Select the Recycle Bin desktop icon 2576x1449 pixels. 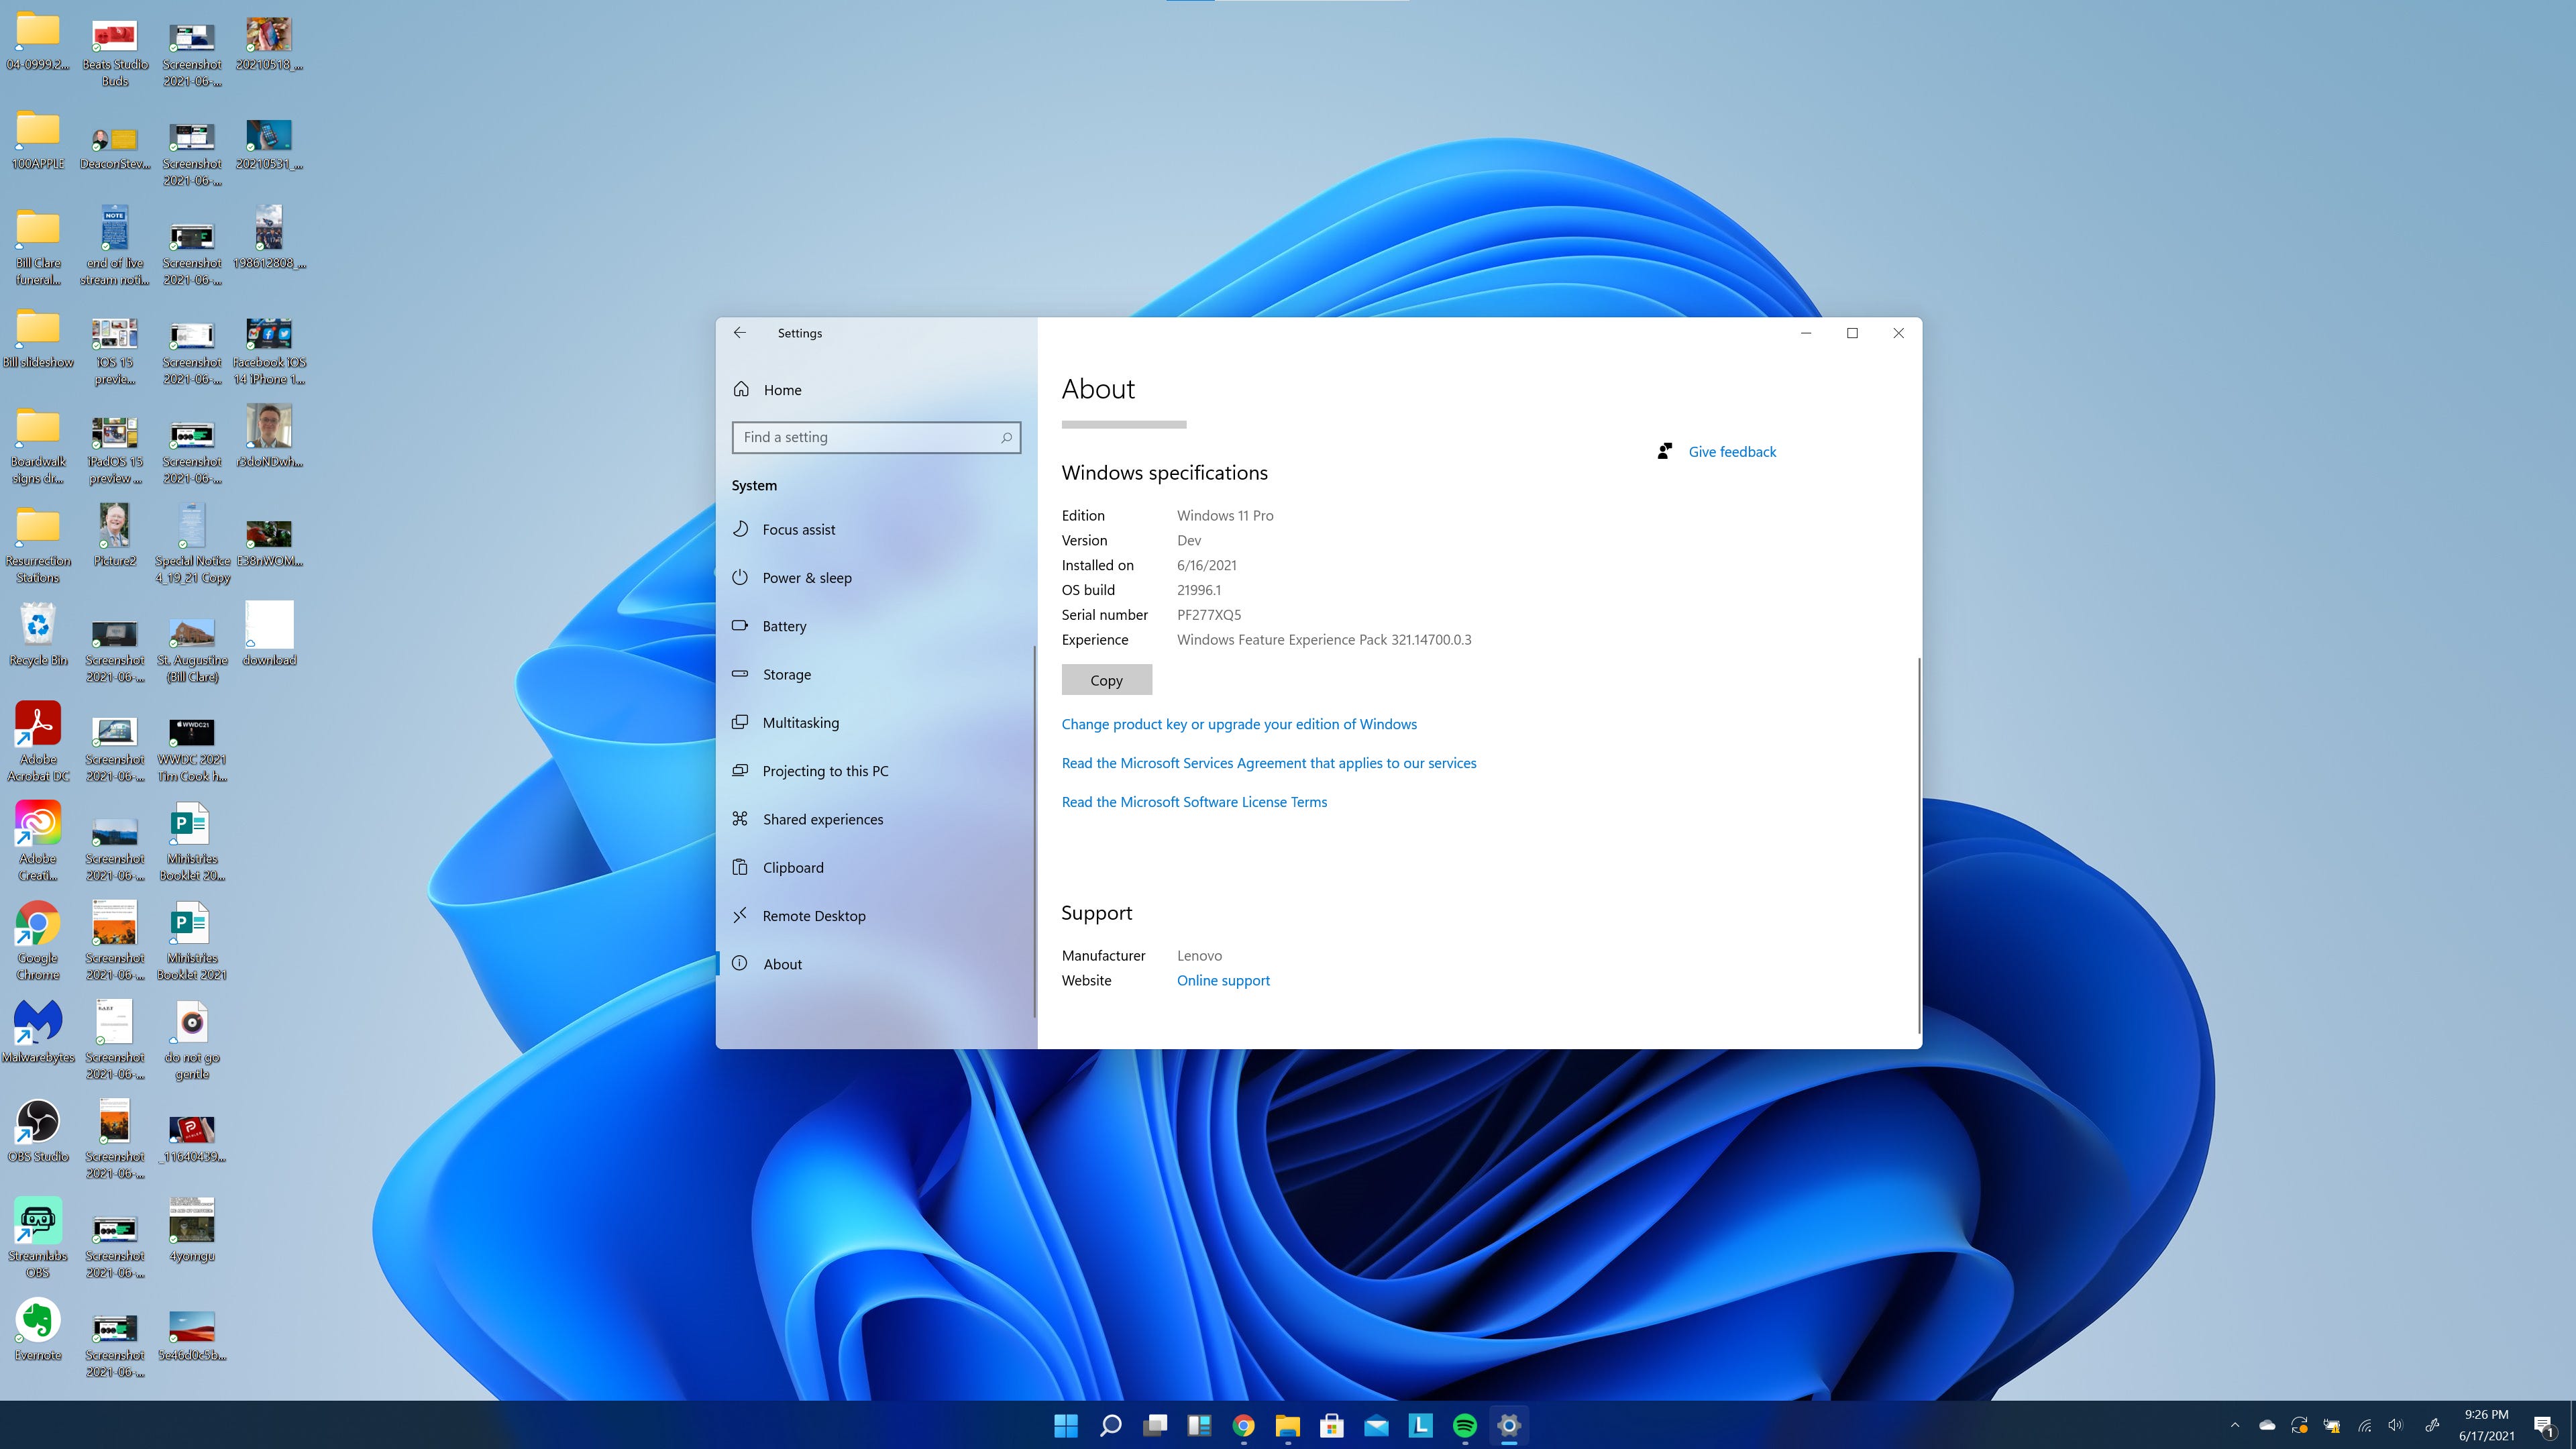(38, 635)
